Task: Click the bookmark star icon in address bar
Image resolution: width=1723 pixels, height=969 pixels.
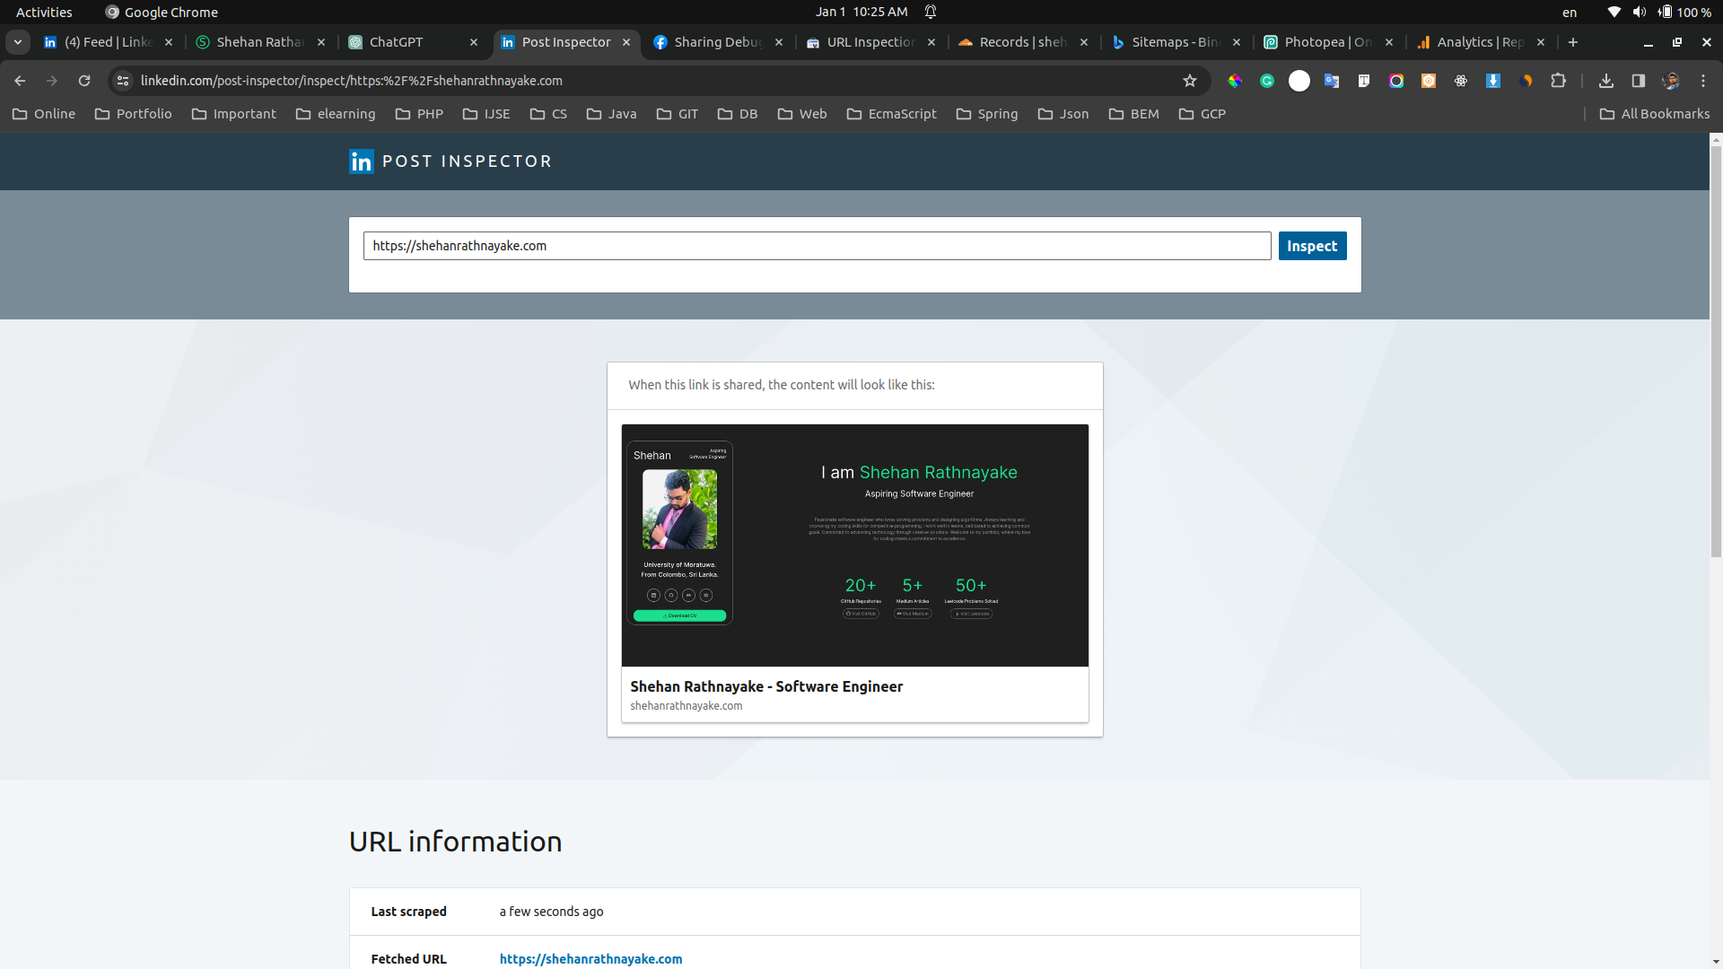Action: pos(1190,81)
